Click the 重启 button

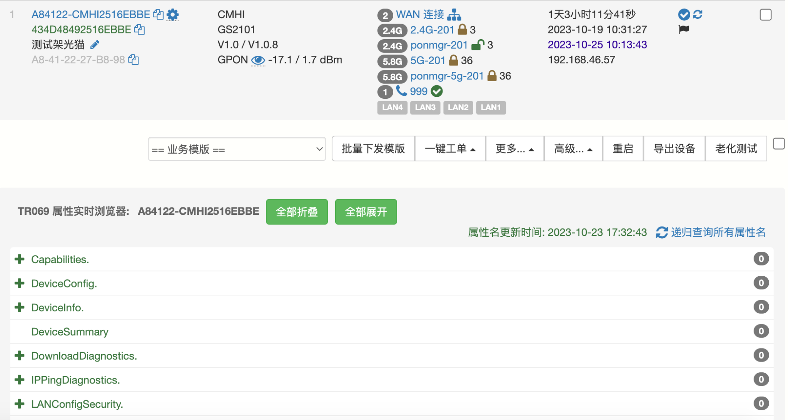coord(623,149)
